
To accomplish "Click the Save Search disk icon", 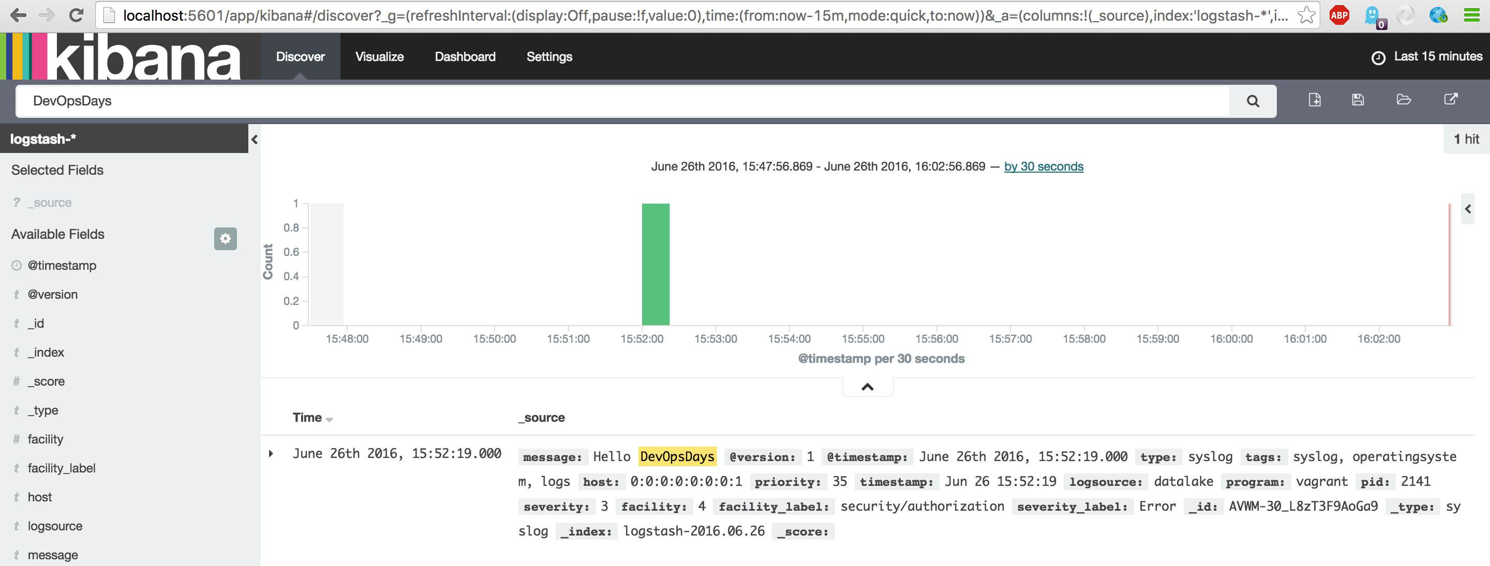I will [1358, 100].
